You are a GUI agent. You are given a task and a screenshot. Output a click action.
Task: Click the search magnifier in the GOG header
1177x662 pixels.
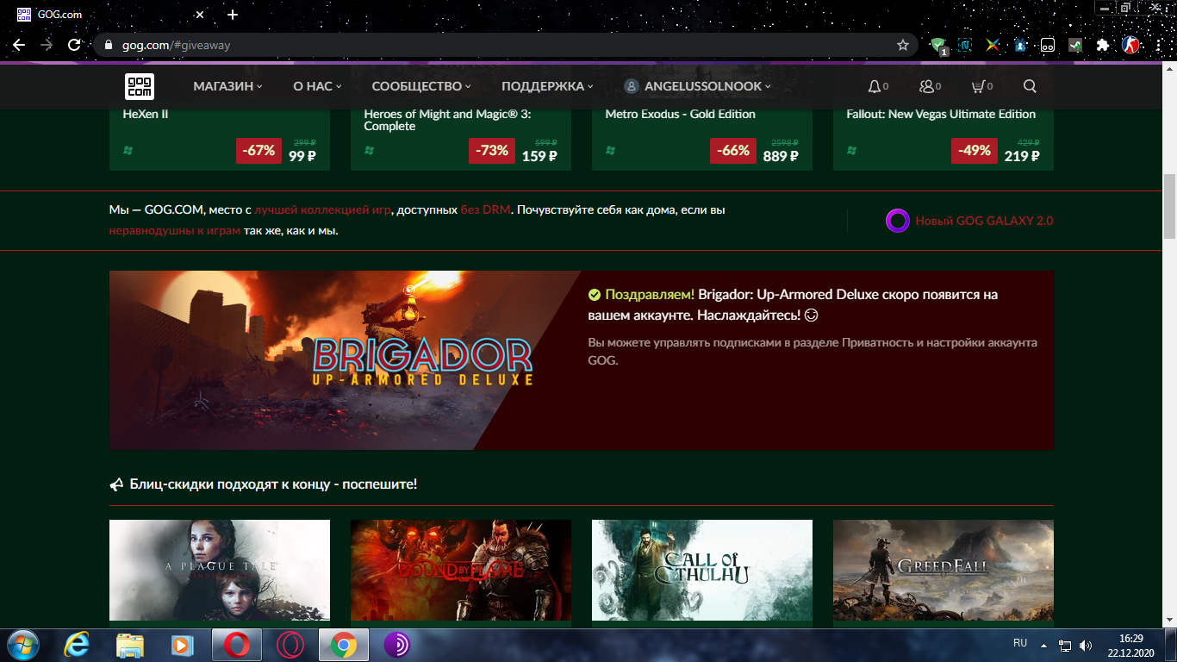click(x=1030, y=86)
